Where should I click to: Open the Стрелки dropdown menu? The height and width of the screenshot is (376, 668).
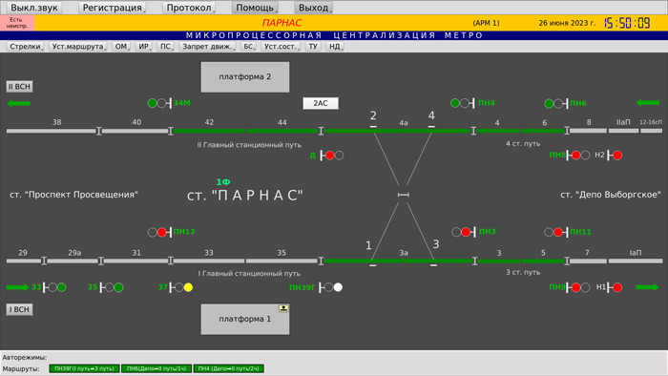[25, 47]
